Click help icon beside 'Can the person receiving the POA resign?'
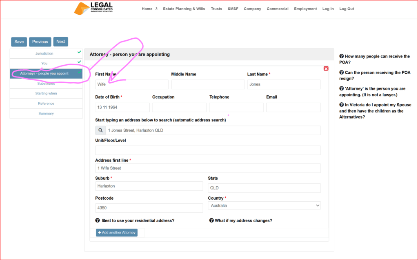Image resolution: width=418 pixels, height=260 pixels. (x=342, y=73)
